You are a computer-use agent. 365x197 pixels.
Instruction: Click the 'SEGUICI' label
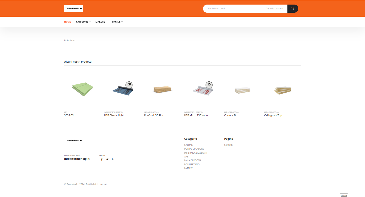tap(103, 155)
